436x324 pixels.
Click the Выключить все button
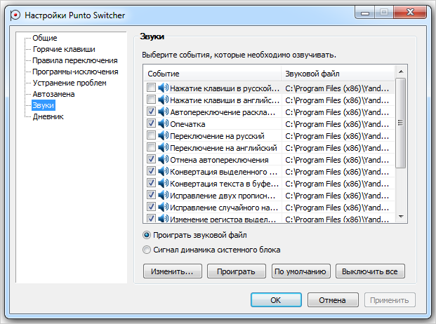pyautogui.click(x=370, y=271)
